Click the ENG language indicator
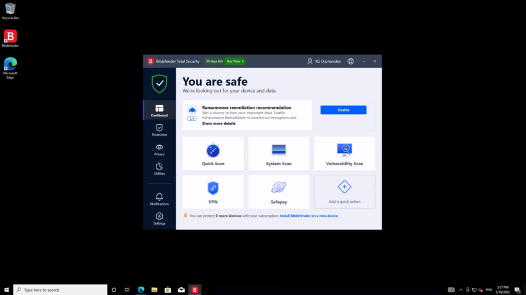The width and height of the screenshot is (526, 295). (x=489, y=290)
